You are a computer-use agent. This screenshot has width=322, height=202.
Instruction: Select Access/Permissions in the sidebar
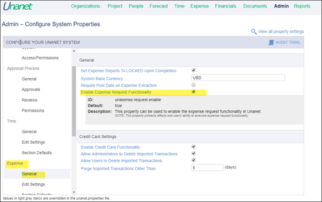coord(40,58)
